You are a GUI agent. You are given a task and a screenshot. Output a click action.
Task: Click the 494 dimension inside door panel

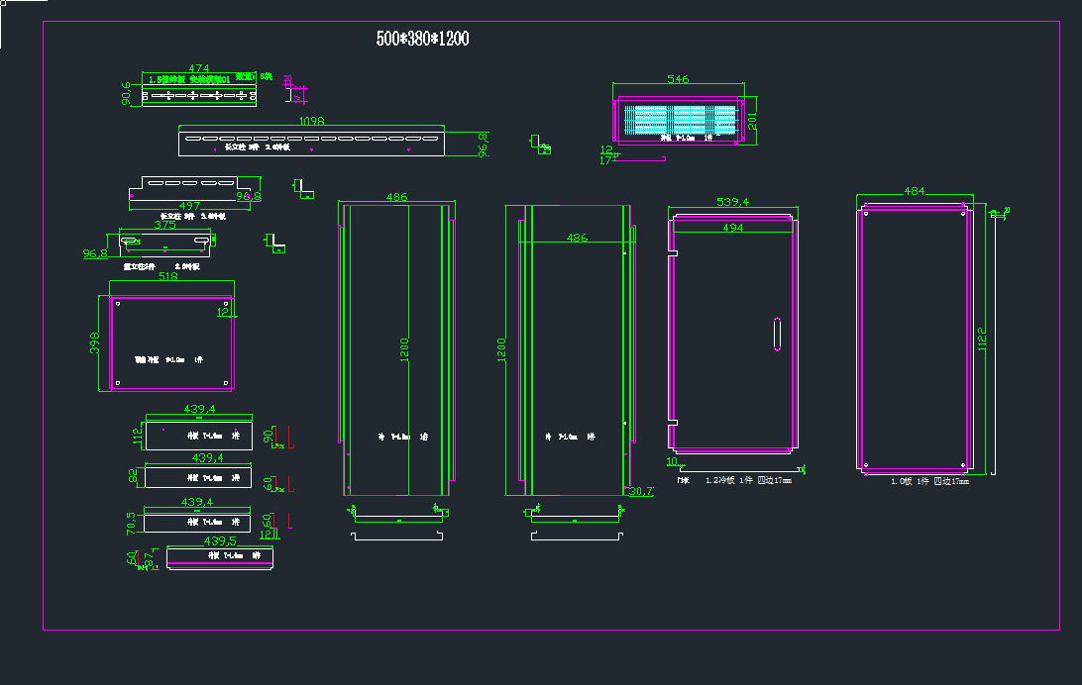coord(732,228)
